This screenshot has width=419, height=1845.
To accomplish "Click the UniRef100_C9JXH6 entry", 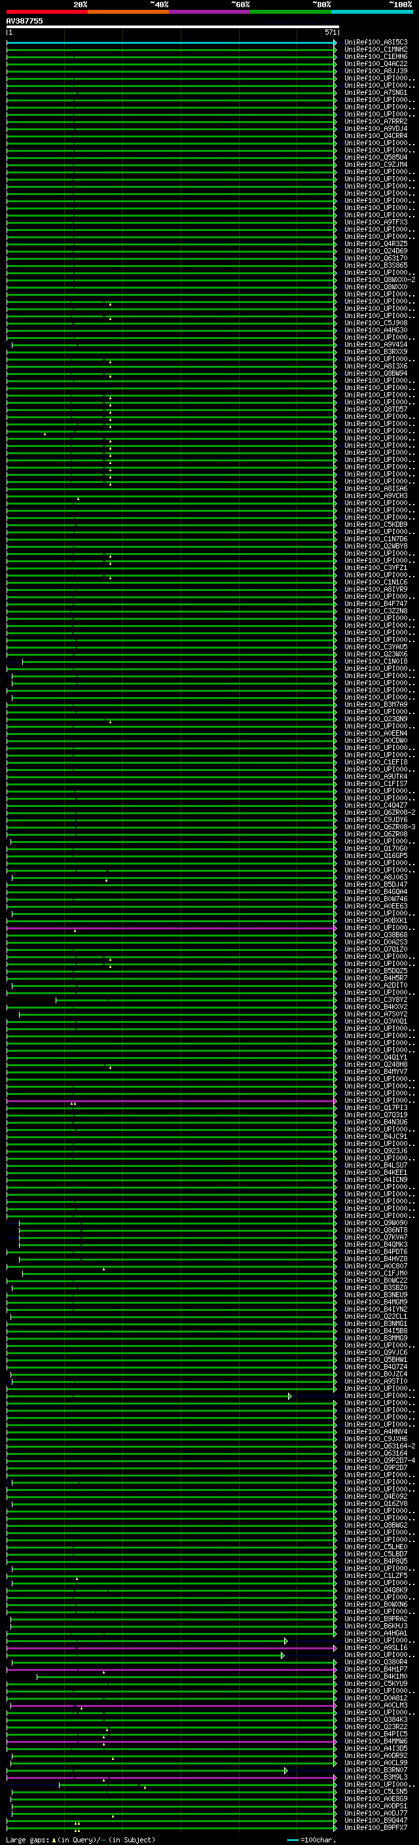I will pos(376,1439).
